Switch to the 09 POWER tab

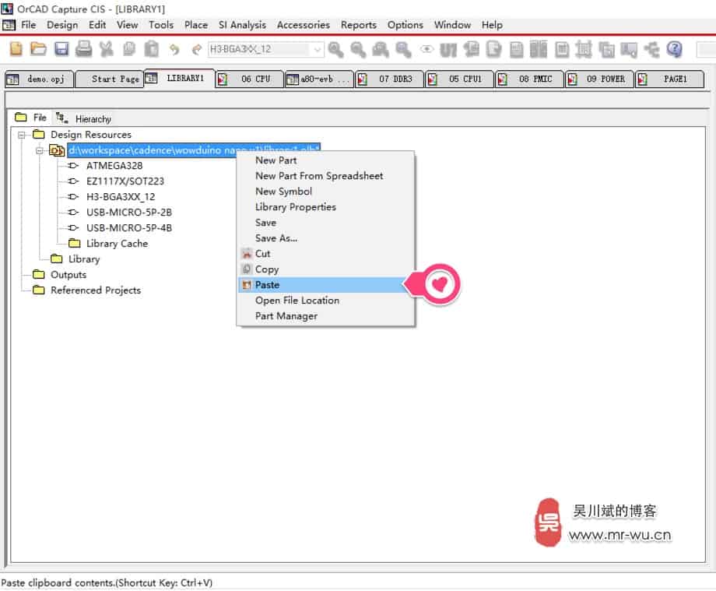[599, 79]
